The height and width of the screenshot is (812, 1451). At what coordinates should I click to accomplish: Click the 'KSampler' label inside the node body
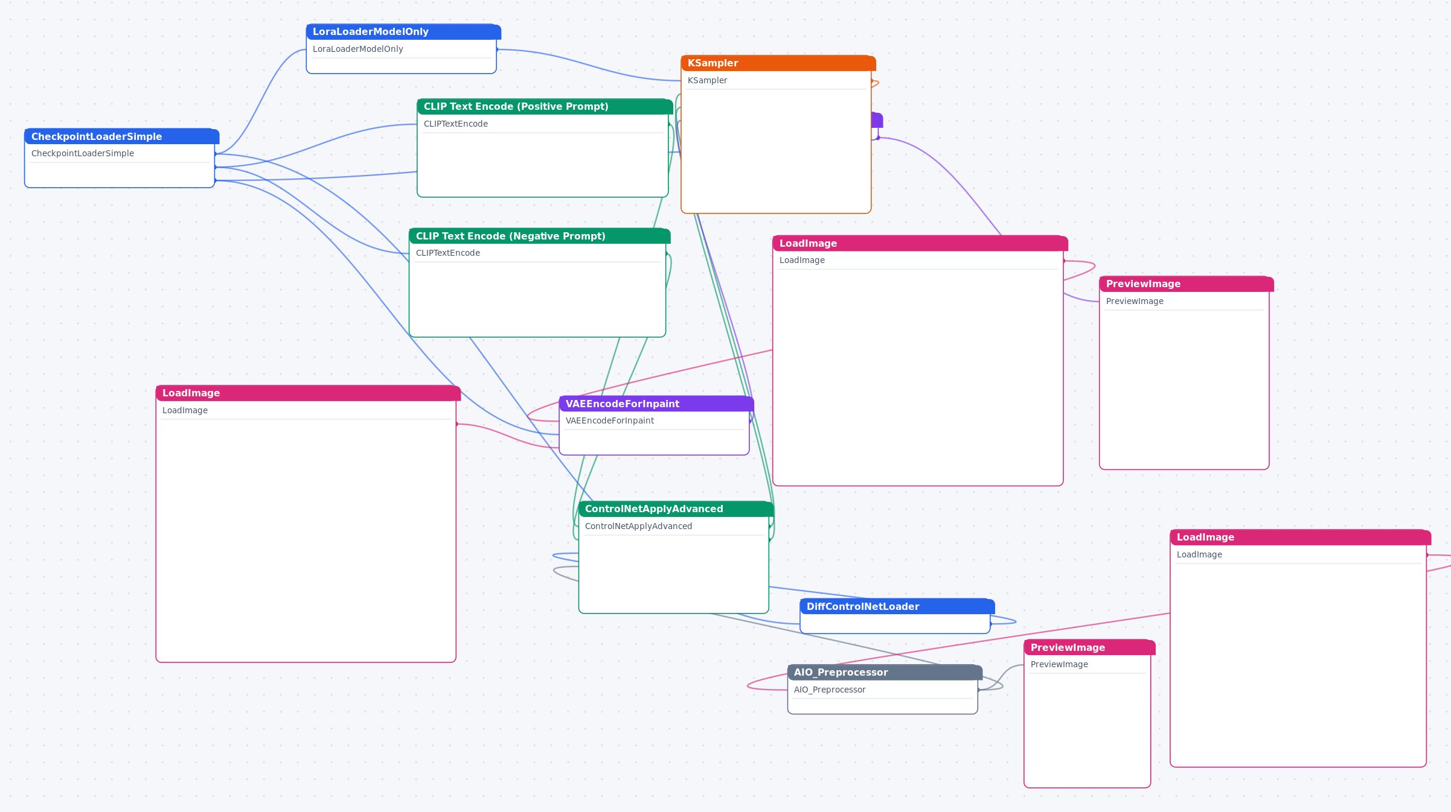tap(707, 80)
